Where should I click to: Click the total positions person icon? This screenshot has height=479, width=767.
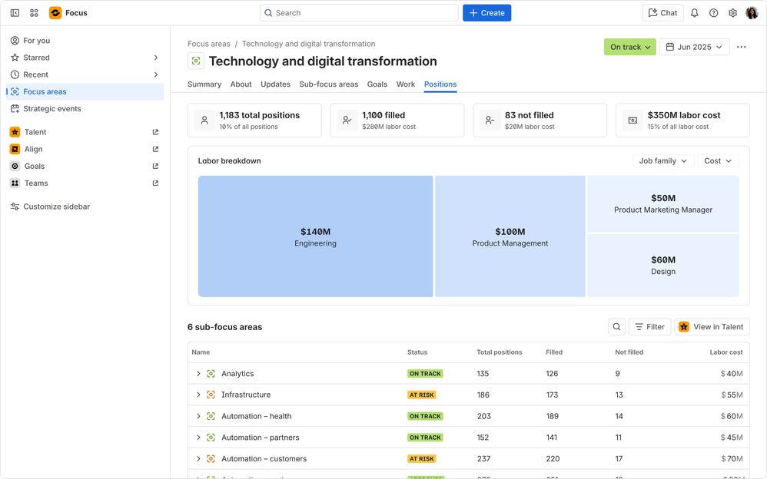coord(204,121)
